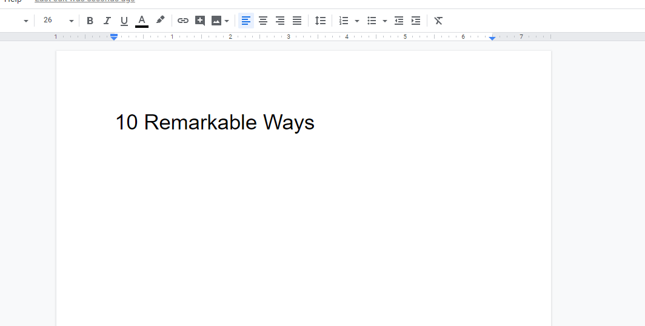The width and height of the screenshot is (645, 326).
Task: Click the left indent marker on ruler
Action: pos(114,38)
